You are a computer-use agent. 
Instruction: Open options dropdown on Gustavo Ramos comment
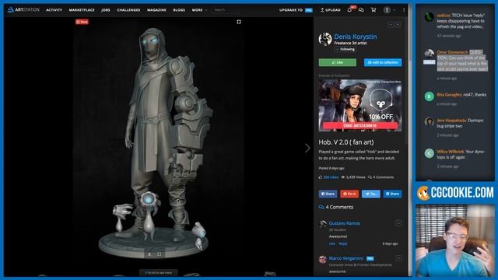[398, 223]
